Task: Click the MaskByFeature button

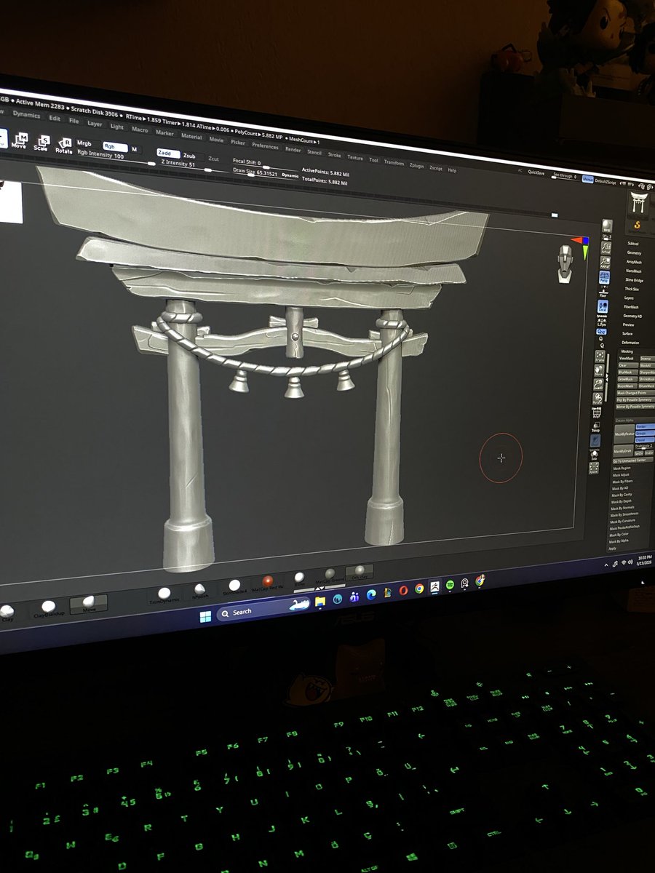Action: pos(622,434)
